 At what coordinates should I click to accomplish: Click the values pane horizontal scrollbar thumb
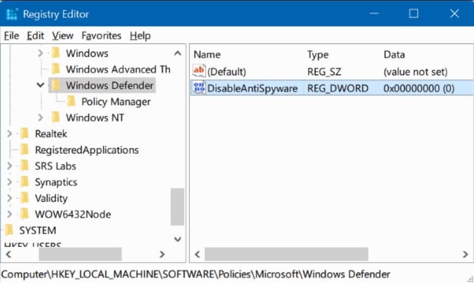(x=286, y=254)
